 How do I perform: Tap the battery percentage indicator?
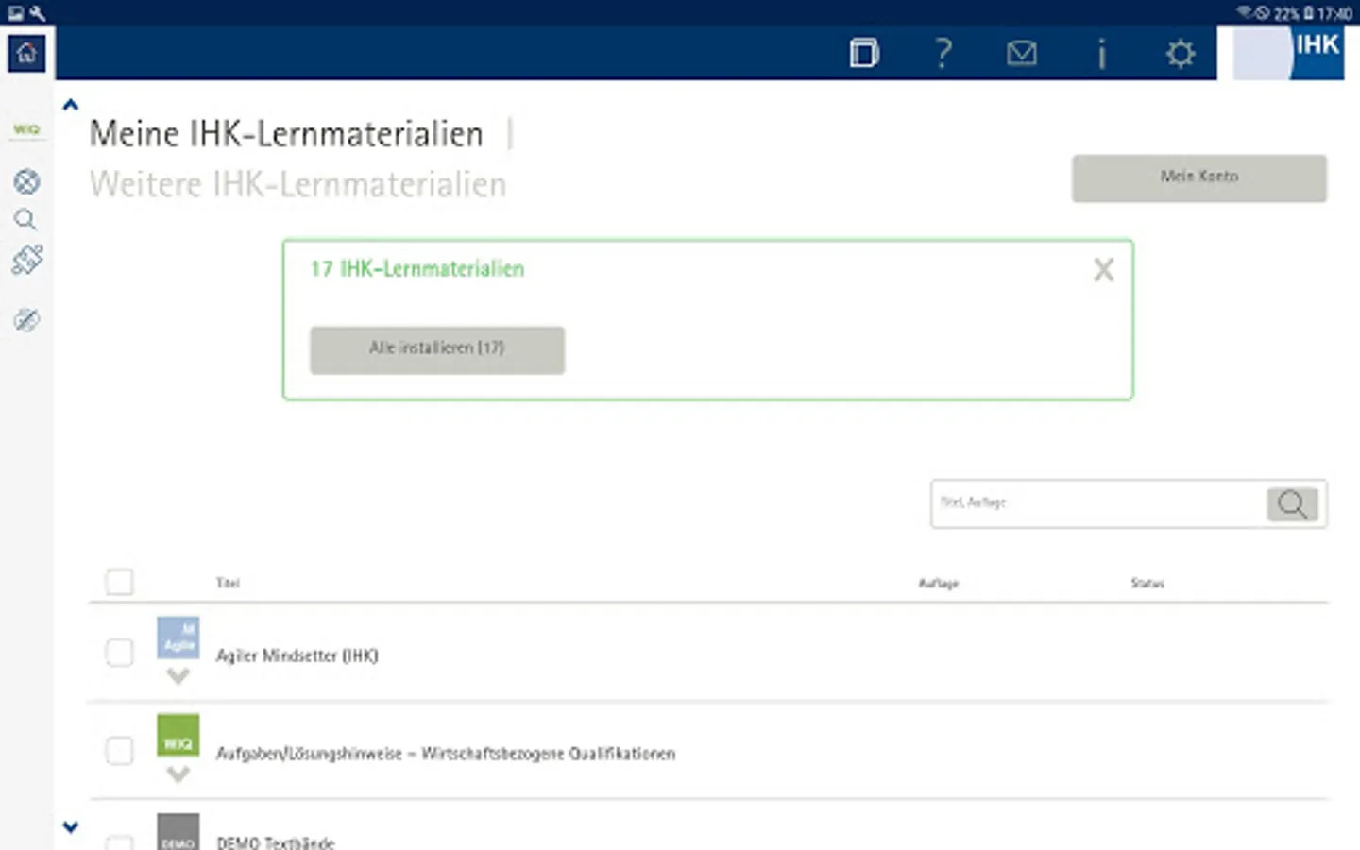coord(1286,13)
